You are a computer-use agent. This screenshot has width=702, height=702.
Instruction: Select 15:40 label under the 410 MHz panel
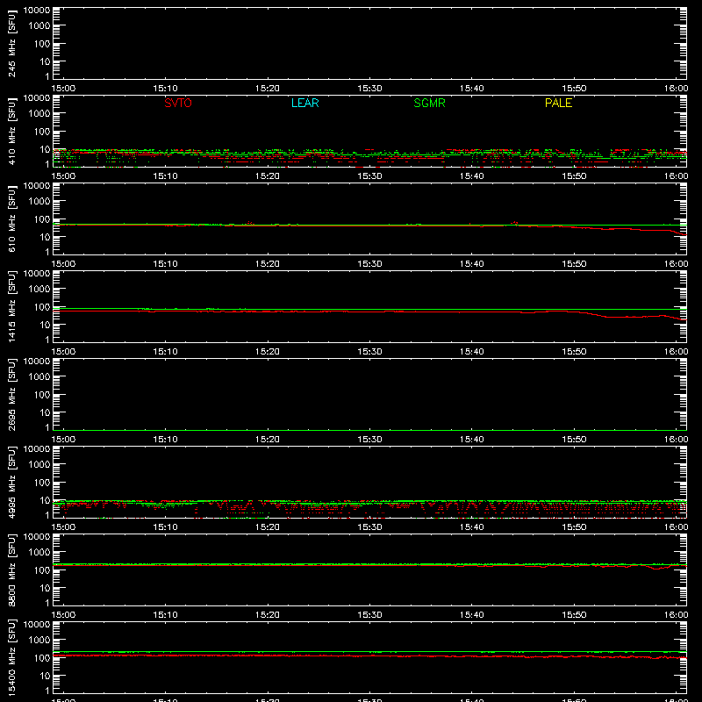(x=472, y=176)
